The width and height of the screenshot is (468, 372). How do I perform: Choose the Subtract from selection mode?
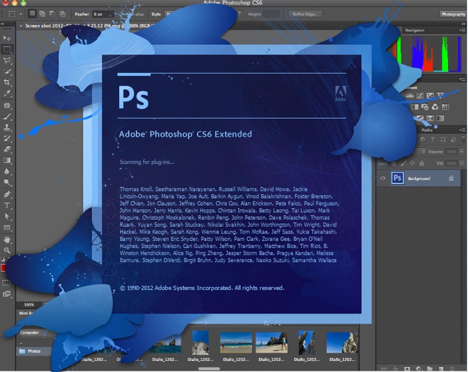click(52, 14)
